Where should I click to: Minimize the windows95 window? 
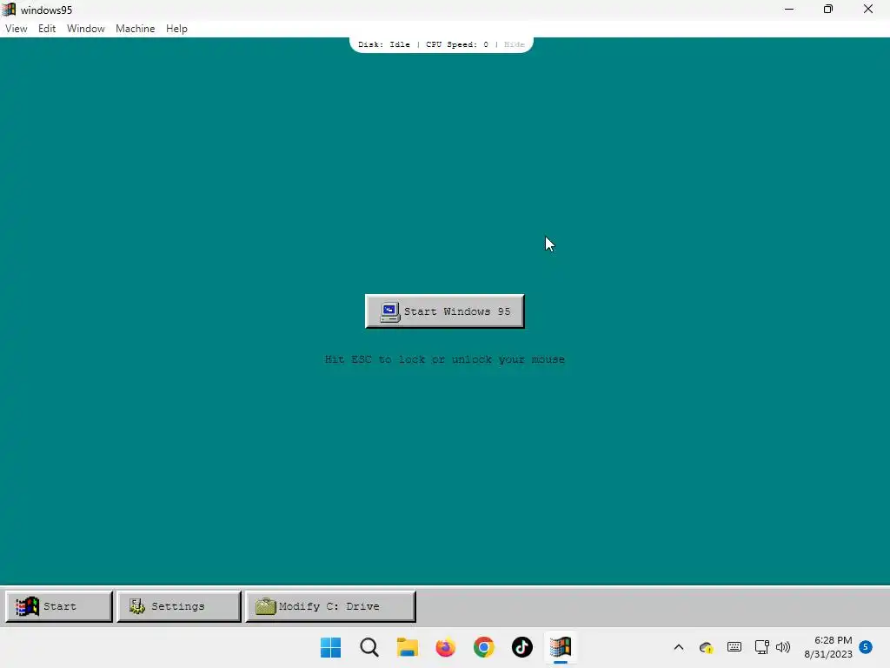point(789,9)
